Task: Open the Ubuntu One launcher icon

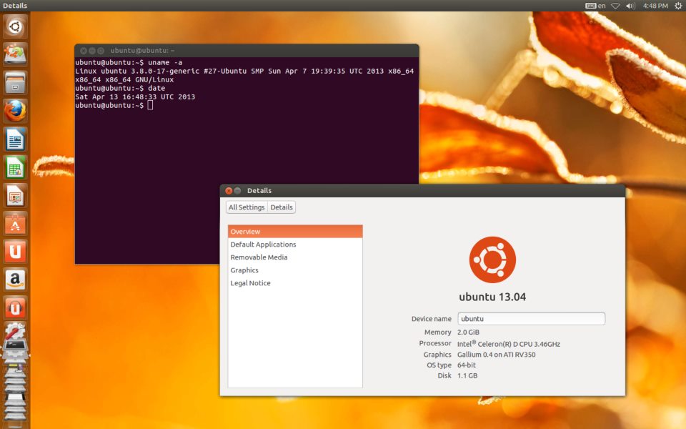Action: (15, 251)
